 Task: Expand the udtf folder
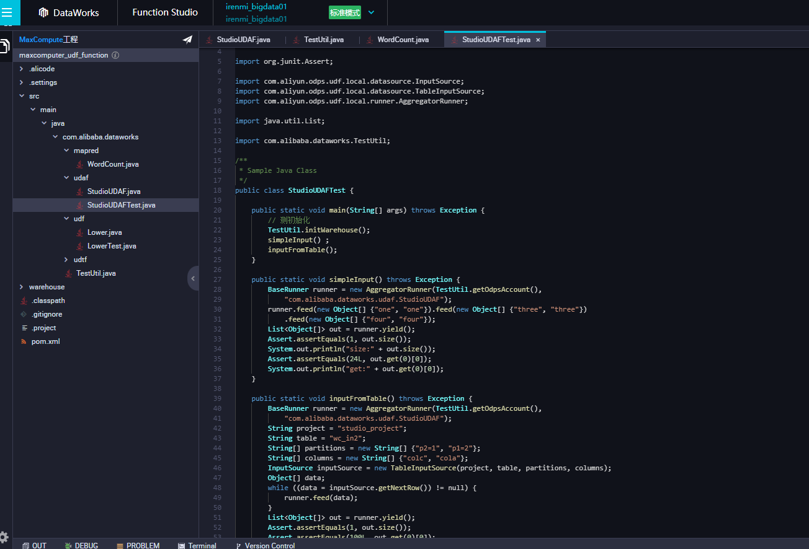coord(66,260)
